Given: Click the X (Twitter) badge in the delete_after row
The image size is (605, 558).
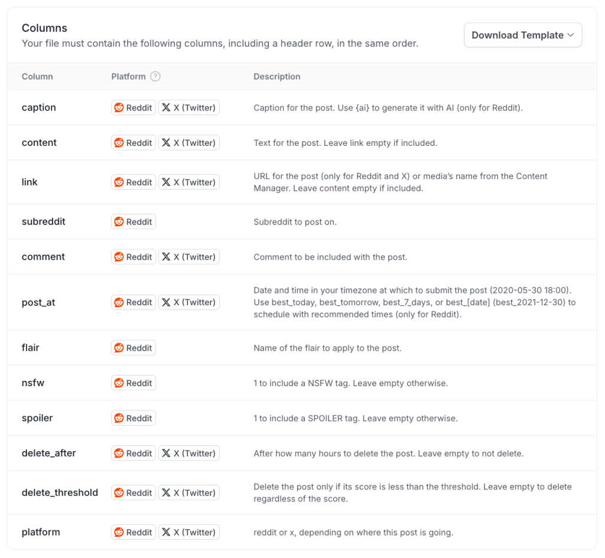Looking at the screenshot, I should tap(189, 453).
